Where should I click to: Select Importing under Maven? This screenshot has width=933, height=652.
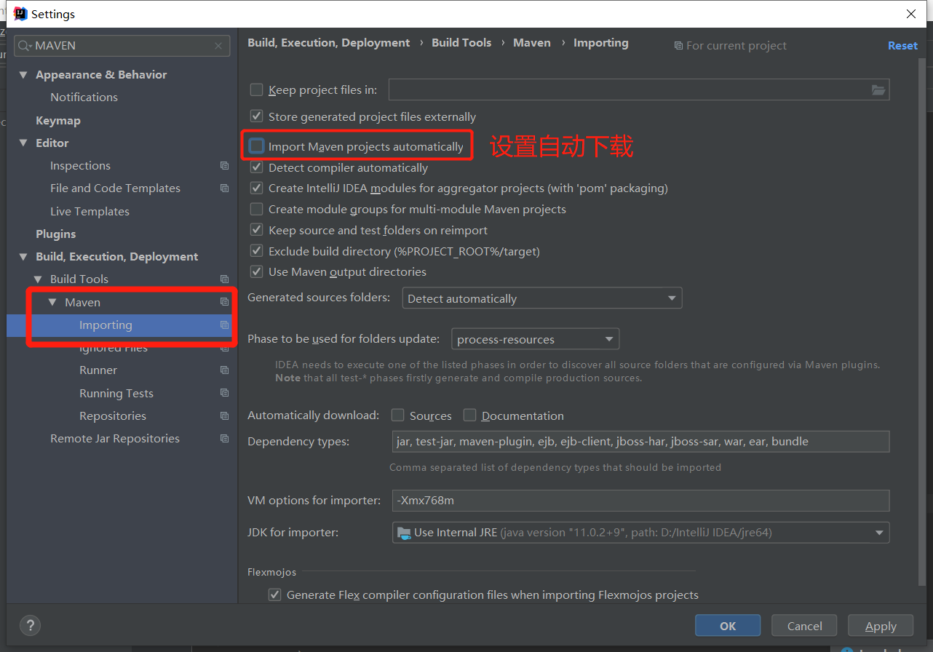[x=106, y=325]
